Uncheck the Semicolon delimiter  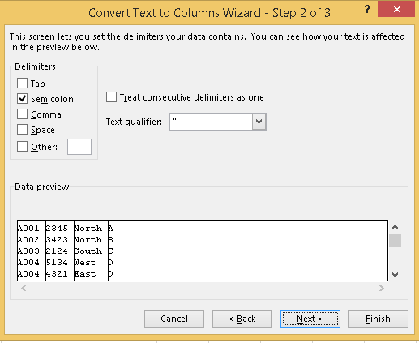click(22, 99)
